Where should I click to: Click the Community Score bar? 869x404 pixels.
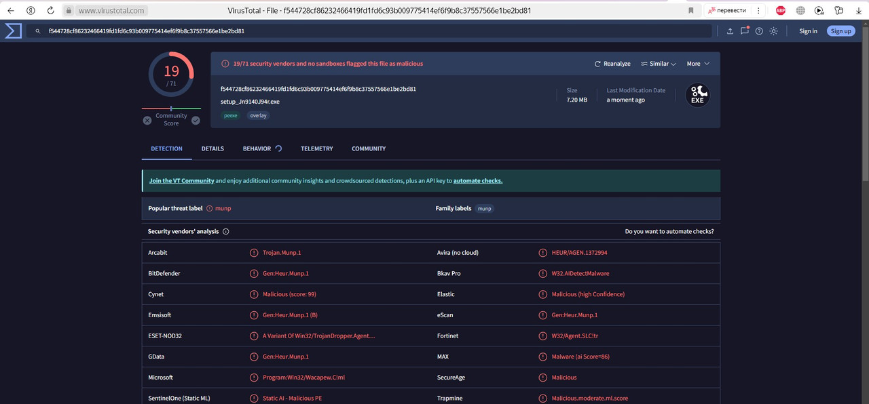pyautogui.click(x=171, y=108)
